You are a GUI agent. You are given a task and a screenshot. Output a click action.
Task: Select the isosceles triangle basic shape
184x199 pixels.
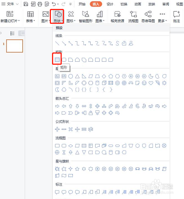tap(77, 76)
